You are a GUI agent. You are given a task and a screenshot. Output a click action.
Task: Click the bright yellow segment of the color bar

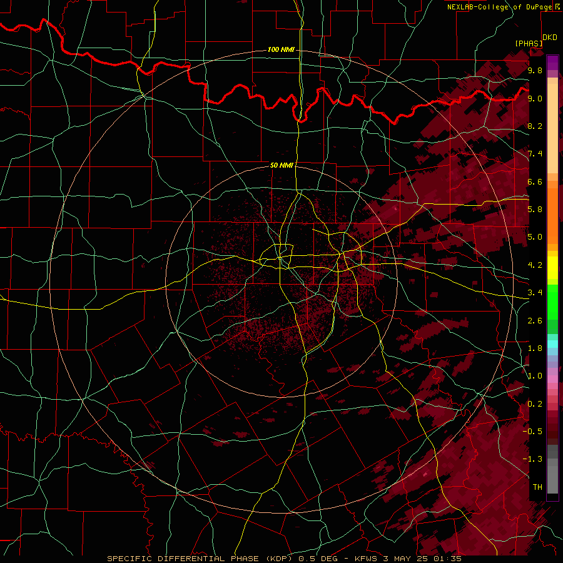coord(552,268)
